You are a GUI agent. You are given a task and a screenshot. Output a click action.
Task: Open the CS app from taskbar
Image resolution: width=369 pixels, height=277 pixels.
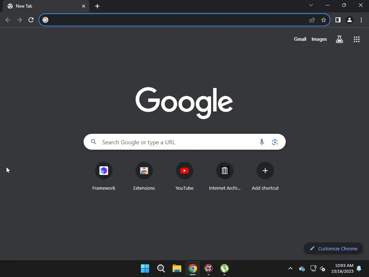[x=209, y=268]
